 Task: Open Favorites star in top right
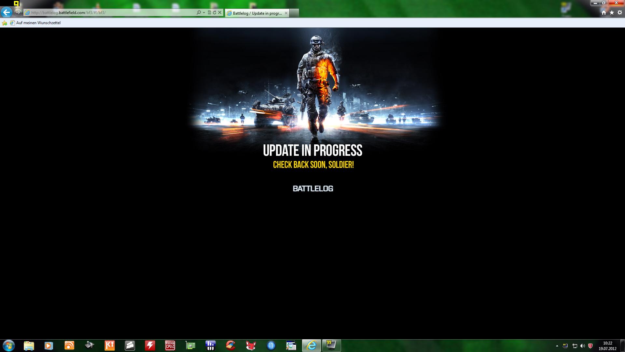(612, 12)
